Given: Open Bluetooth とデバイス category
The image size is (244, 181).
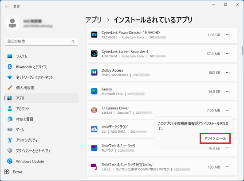Looking at the screenshot, I should click(41, 67).
